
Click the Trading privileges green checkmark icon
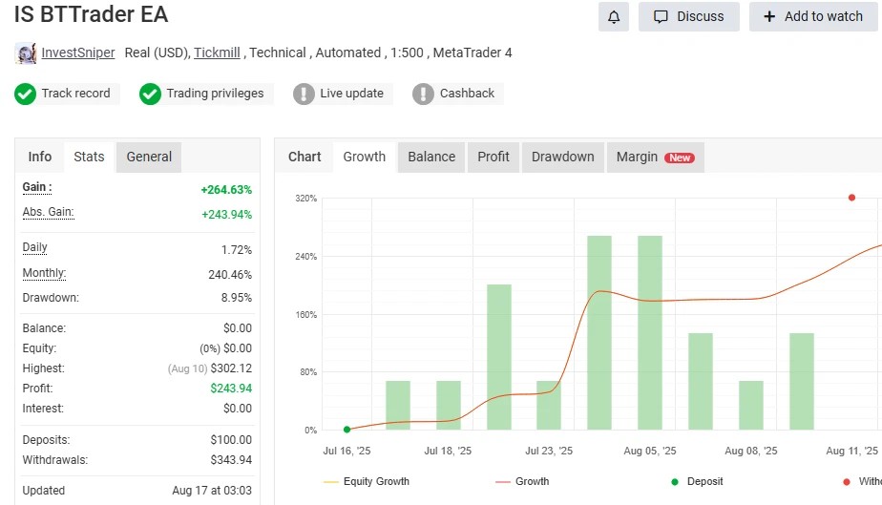coord(150,94)
